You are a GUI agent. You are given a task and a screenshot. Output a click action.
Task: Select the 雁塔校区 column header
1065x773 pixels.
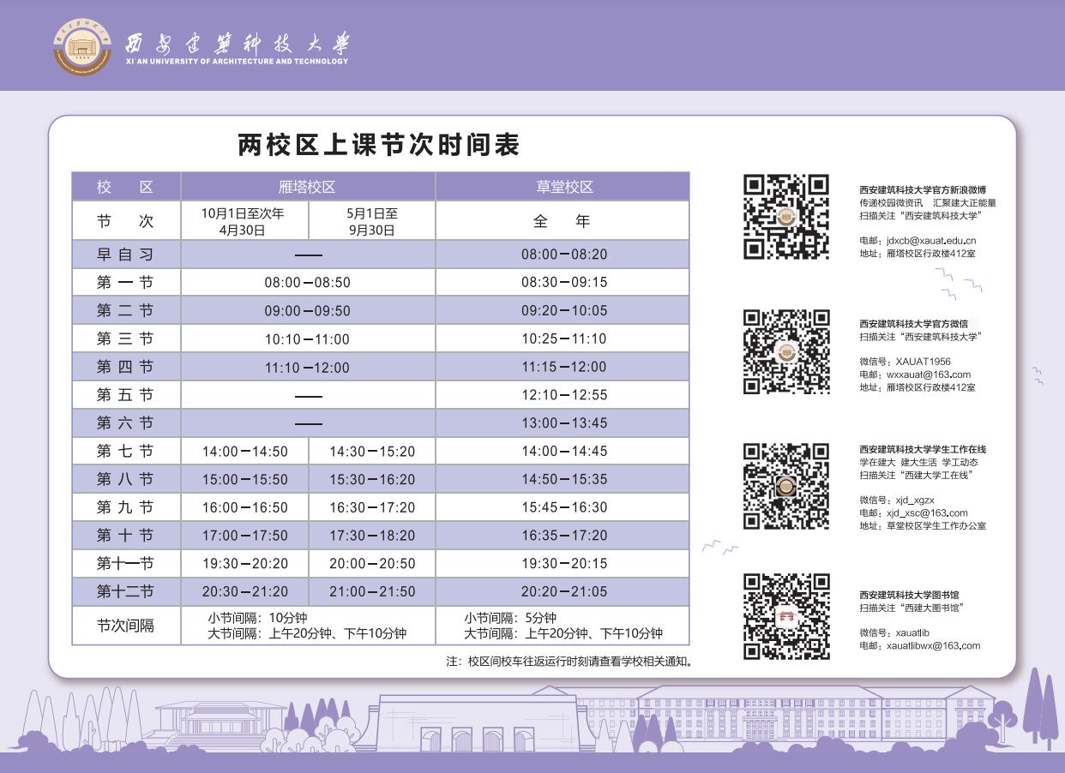pos(307,187)
